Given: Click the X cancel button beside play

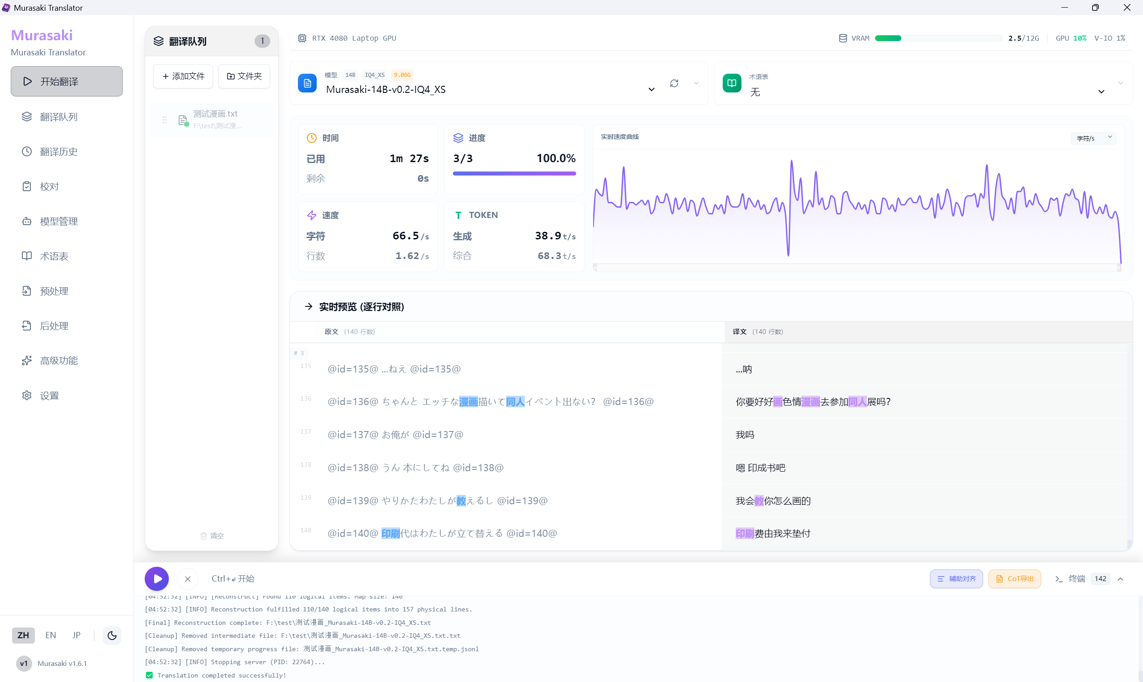Looking at the screenshot, I should coord(188,578).
